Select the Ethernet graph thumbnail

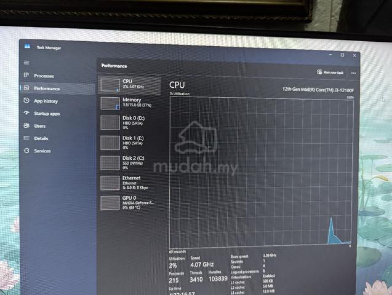110,183
